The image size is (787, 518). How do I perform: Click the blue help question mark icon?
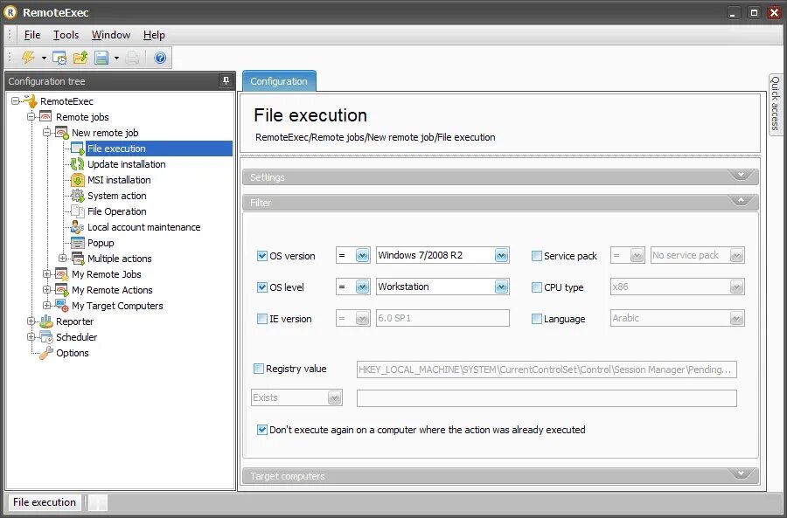[x=160, y=58]
